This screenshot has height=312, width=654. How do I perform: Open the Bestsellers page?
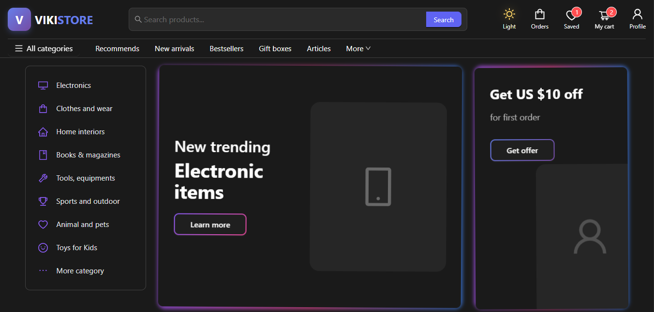[x=226, y=49]
